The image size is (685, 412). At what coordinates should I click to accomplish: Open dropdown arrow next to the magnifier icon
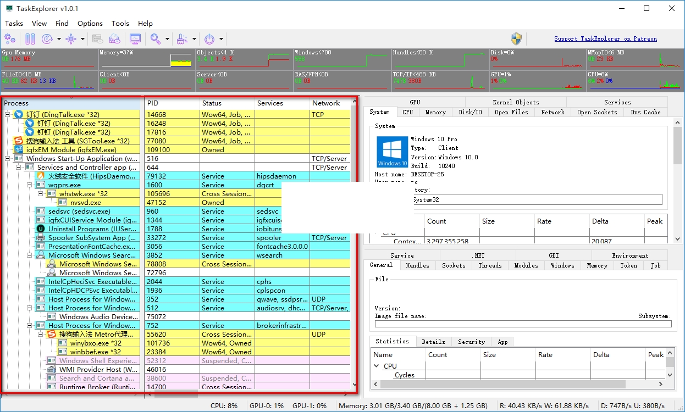167,39
